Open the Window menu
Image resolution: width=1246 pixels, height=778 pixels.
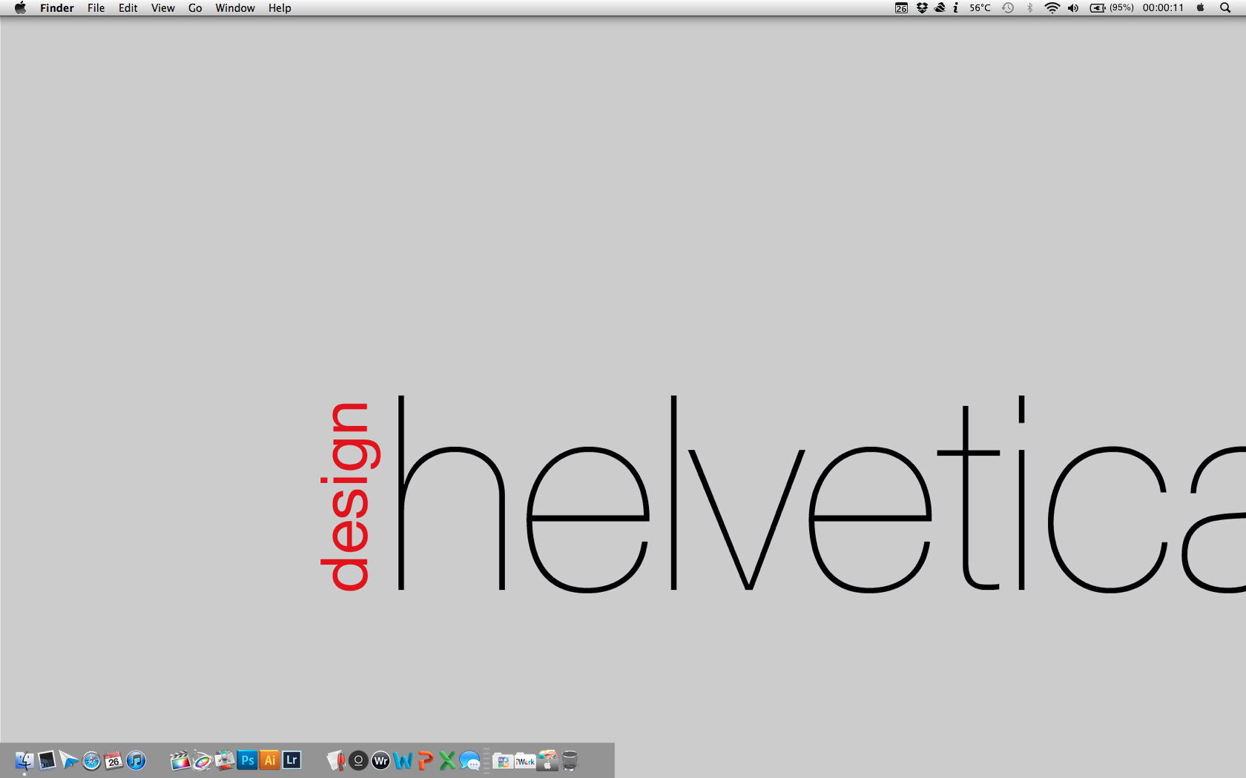click(x=235, y=8)
